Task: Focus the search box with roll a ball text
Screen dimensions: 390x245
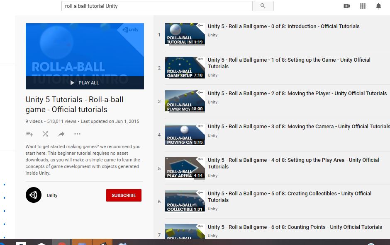Action: click(x=157, y=6)
